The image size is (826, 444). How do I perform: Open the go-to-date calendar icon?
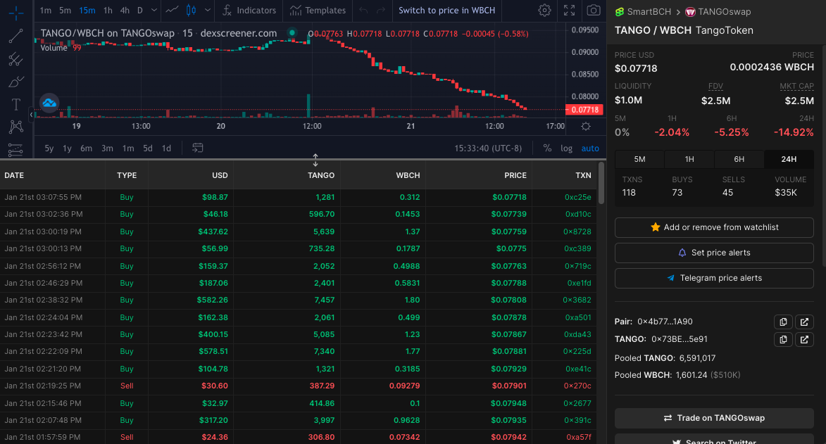click(x=198, y=148)
